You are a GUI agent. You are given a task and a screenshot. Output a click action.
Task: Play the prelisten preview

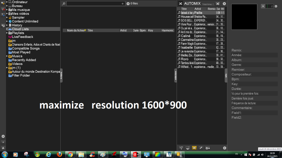pyautogui.click(x=263, y=6)
